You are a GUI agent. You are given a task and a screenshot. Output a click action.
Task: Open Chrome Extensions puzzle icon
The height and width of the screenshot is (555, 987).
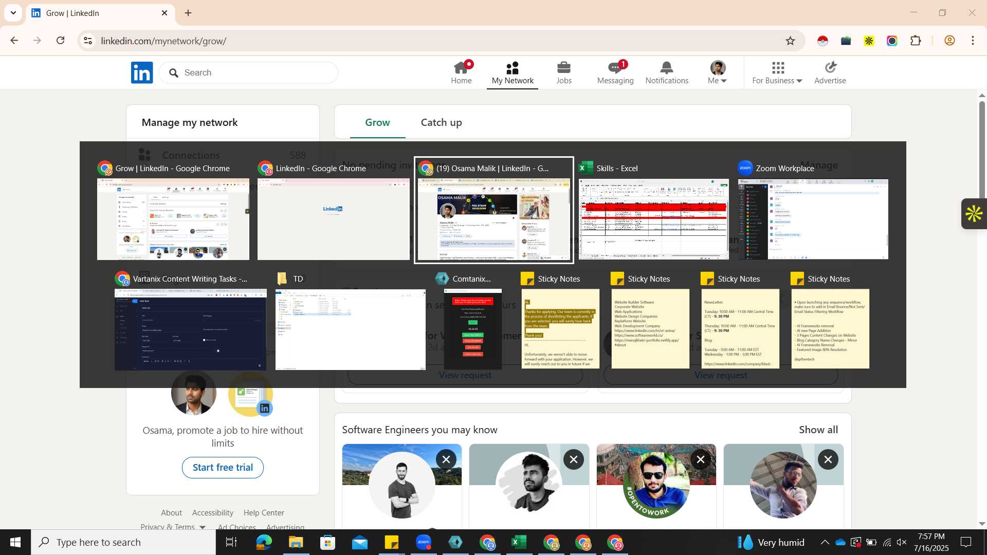(916, 41)
